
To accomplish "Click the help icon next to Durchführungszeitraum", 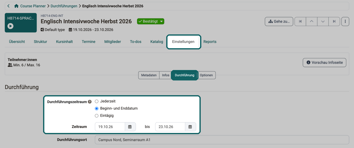I will [x=90, y=102].
